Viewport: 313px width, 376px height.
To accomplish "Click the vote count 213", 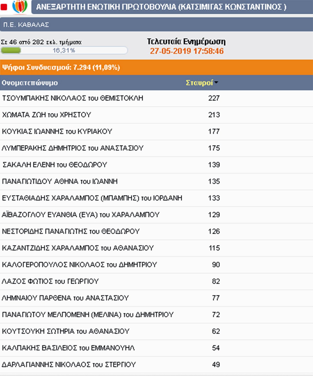I will pyautogui.click(x=214, y=115).
